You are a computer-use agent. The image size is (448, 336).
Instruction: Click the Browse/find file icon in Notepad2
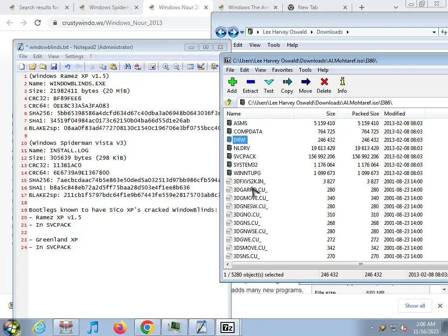43,66
